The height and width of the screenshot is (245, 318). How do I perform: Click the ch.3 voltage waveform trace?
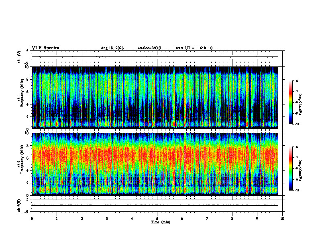155,205
